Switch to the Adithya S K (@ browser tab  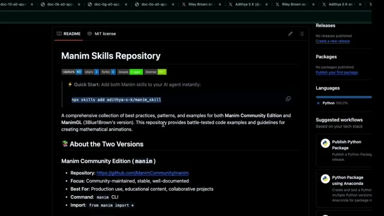[x=248, y=4]
